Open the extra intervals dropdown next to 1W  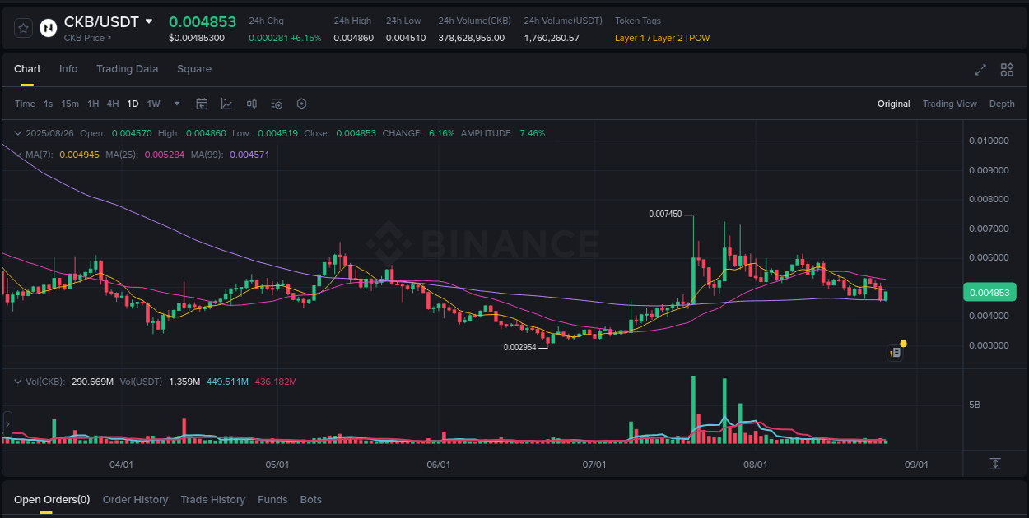tap(176, 104)
